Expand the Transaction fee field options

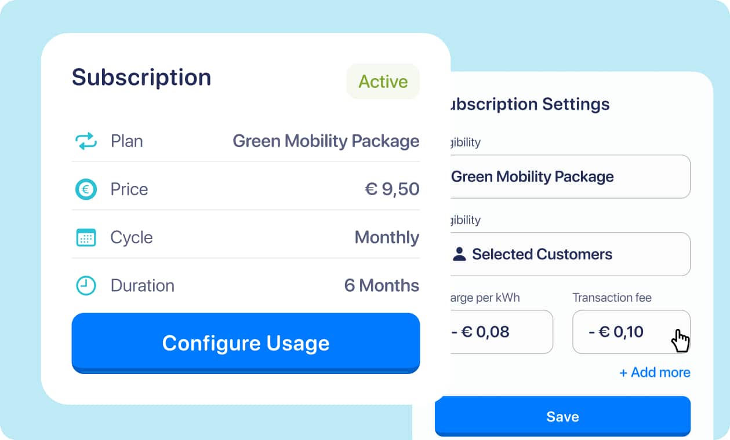point(631,332)
